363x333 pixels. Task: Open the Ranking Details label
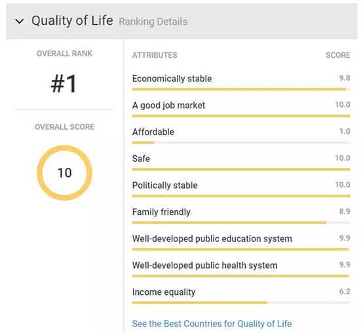pos(153,22)
